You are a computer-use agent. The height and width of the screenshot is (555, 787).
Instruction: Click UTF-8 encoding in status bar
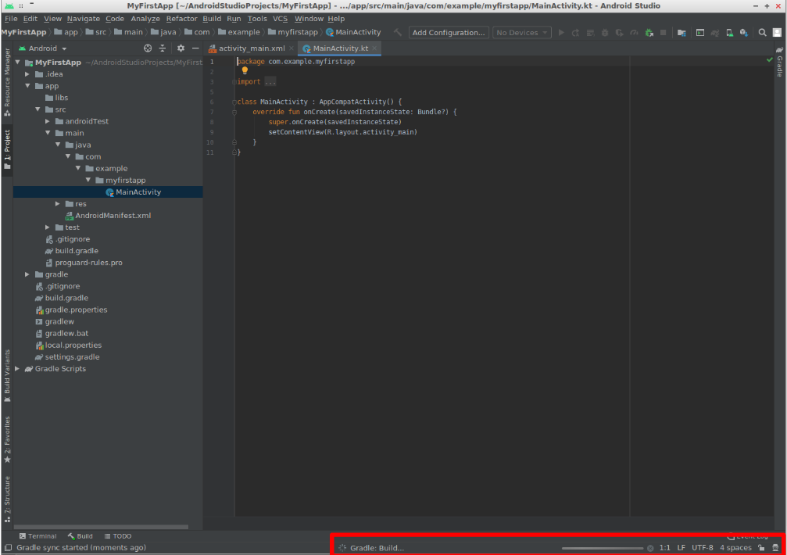tap(702, 548)
